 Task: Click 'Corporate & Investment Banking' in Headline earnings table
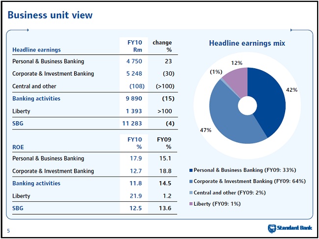[53, 74]
